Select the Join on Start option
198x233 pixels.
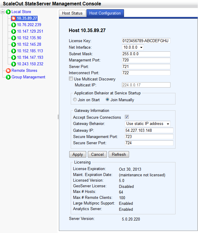pyautogui.click(x=75, y=99)
